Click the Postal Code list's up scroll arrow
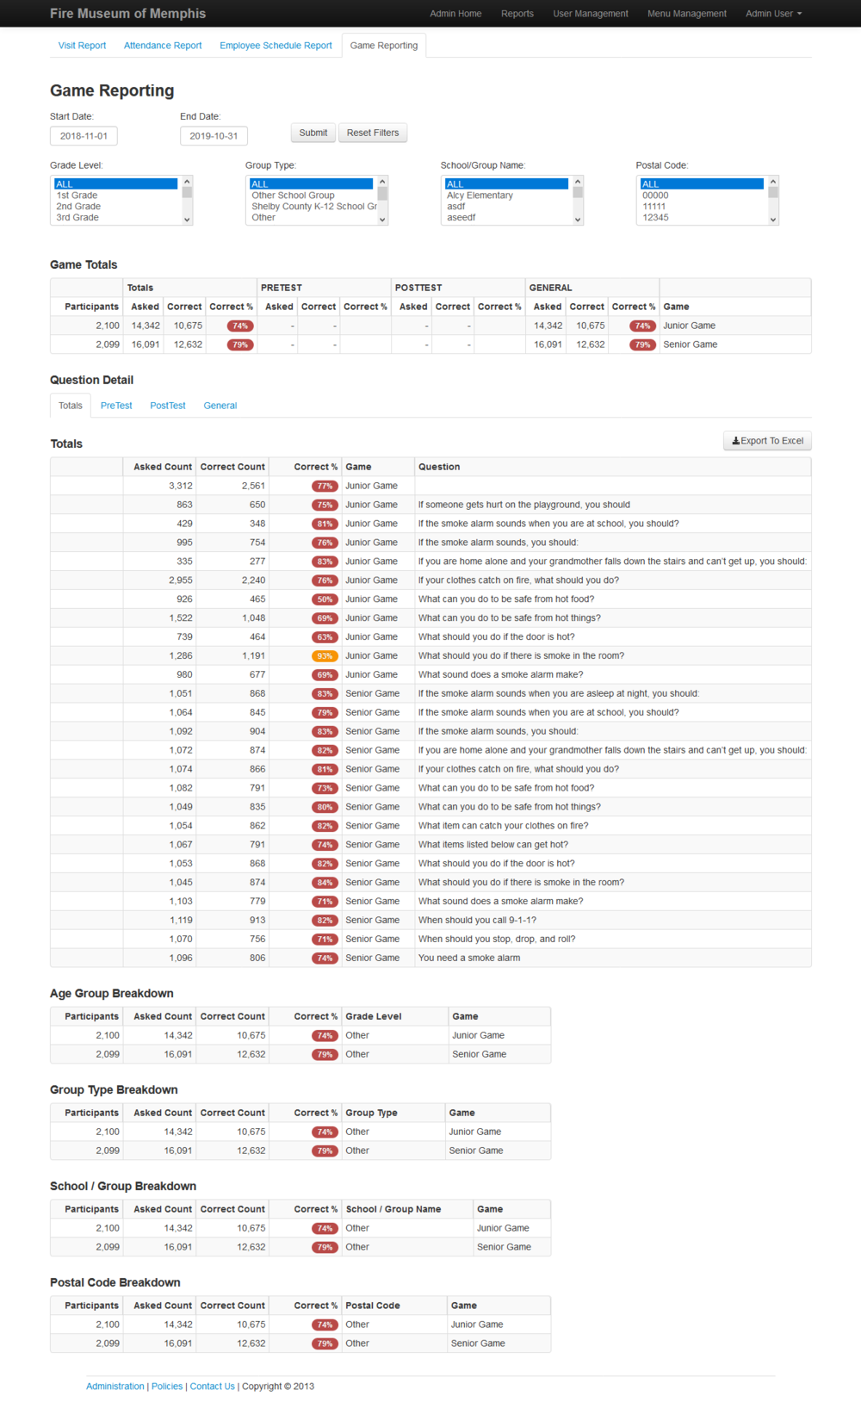The image size is (861, 1402). coord(773,182)
